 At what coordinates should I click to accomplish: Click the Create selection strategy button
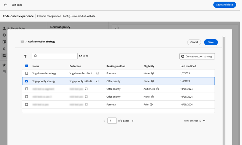(197, 56)
